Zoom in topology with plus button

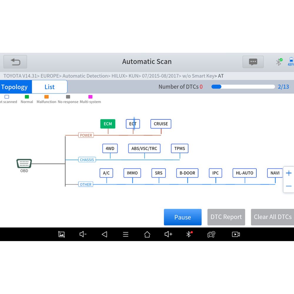pyautogui.click(x=289, y=173)
